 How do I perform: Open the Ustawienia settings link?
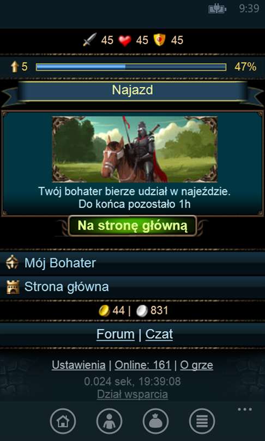tap(79, 365)
